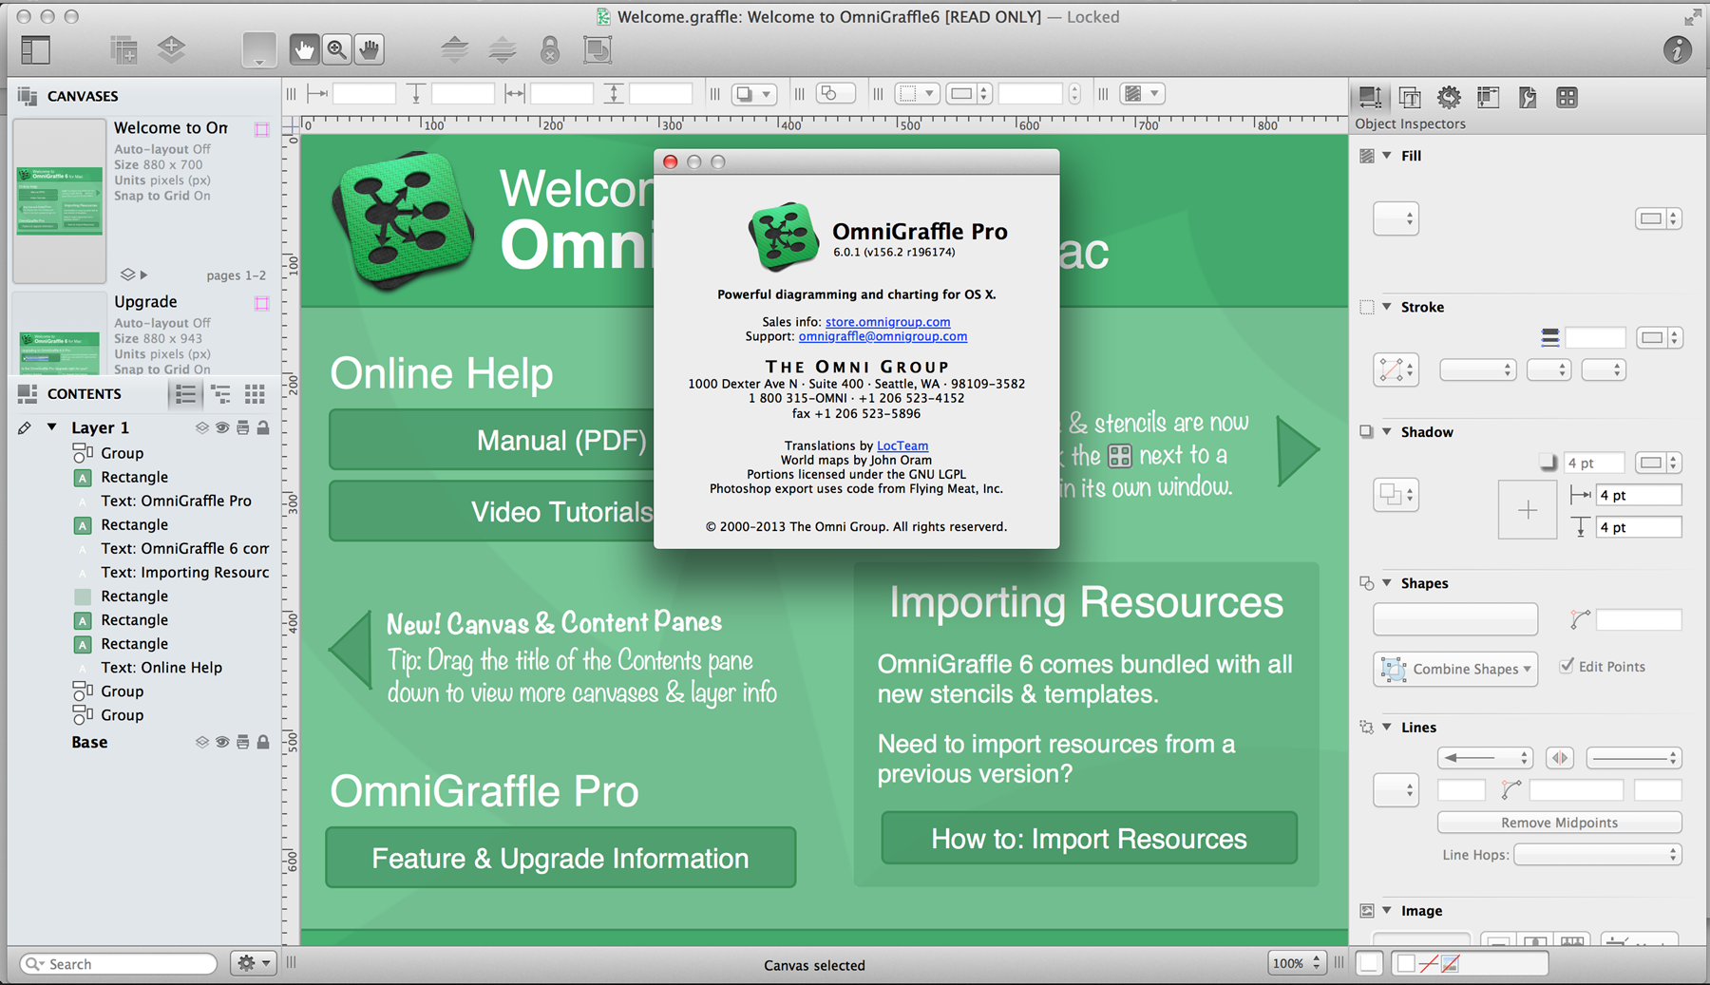Click the Video Tutorials button

492,511
